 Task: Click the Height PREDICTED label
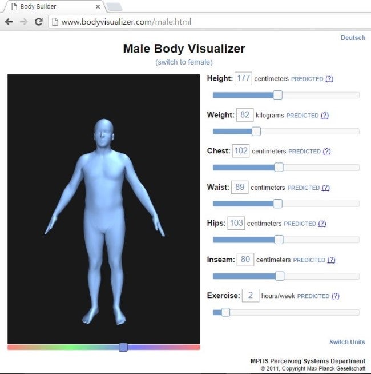(x=307, y=79)
